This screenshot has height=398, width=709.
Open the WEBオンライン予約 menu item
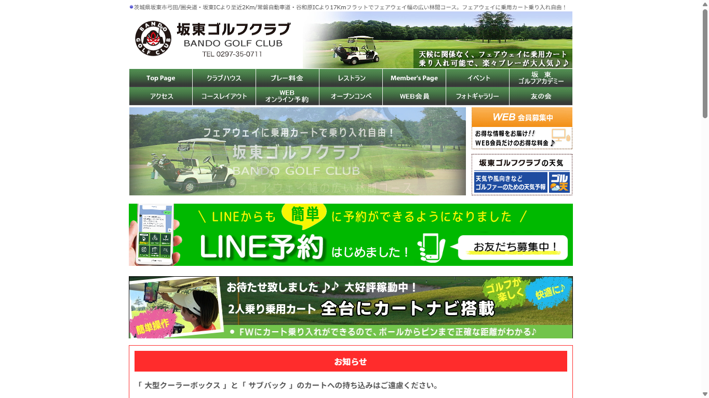pos(287,96)
